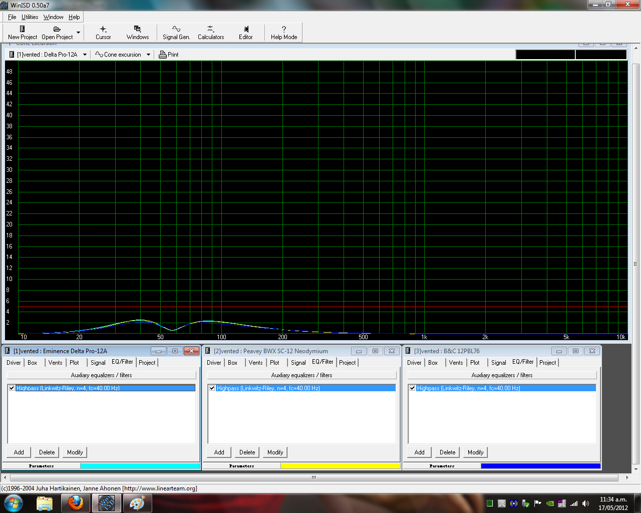Screen dimensions: 641x513
Task: Disable Highpass filter checkbox for B&C 12PBL76
Action: [413, 388]
